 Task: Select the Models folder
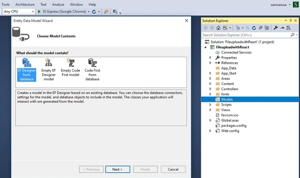pyautogui.click(x=250, y=99)
